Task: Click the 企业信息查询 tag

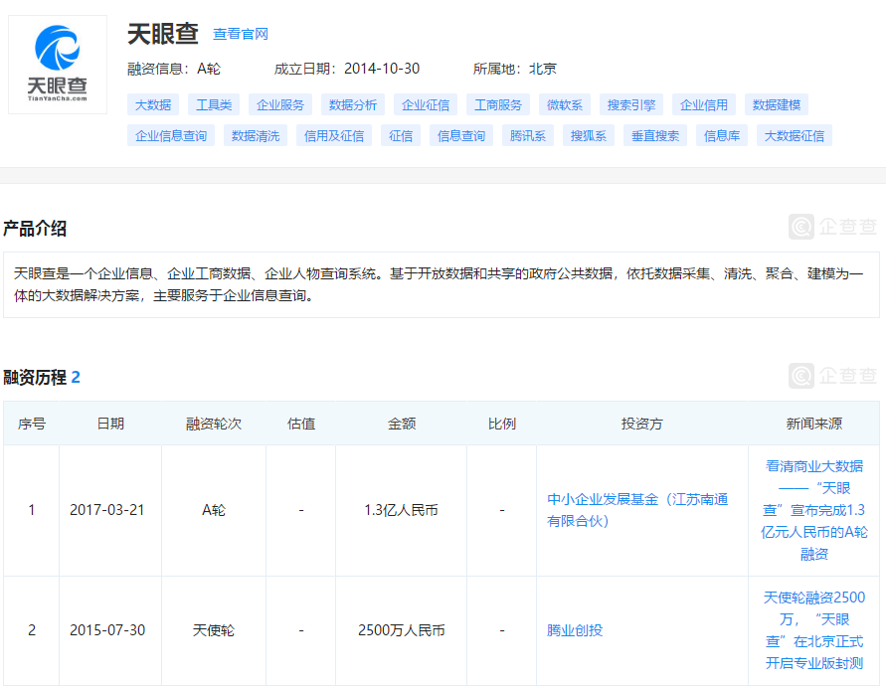Action: 171,135
